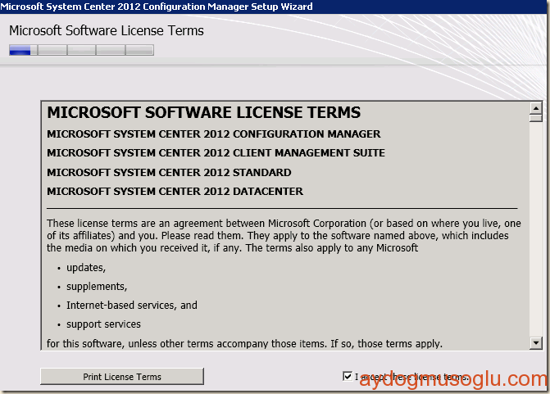Click the license text scrollbar down arrow
The image size is (550, 394).
click(535, 342)
